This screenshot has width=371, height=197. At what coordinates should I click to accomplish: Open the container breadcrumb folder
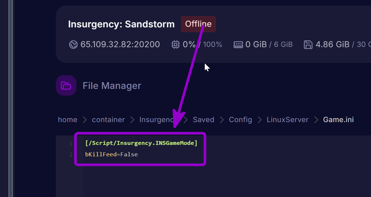click(x=108, y=120)
